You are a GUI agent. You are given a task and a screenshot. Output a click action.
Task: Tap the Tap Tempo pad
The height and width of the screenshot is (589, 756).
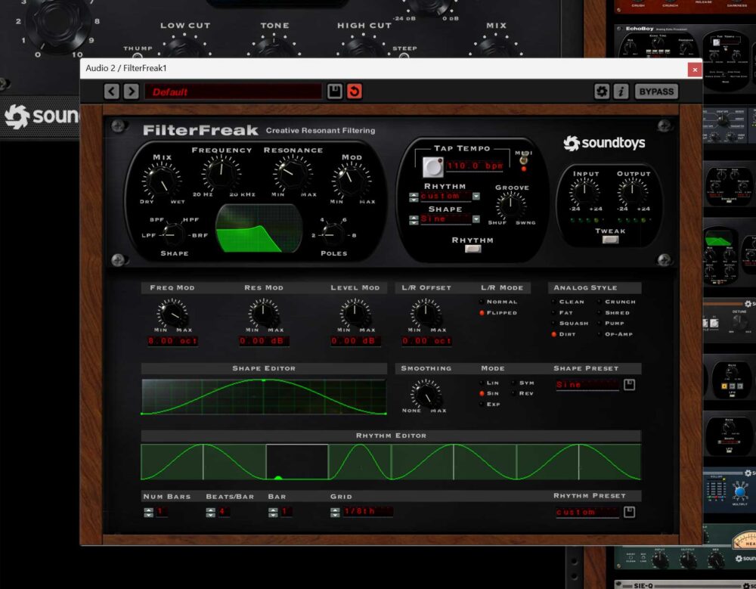click(x=432, y=166)
